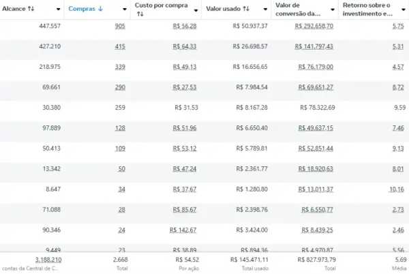Select the 9,59 ROAS value
This screenshot has width=409, height=274.
click(x=400, y=108)
